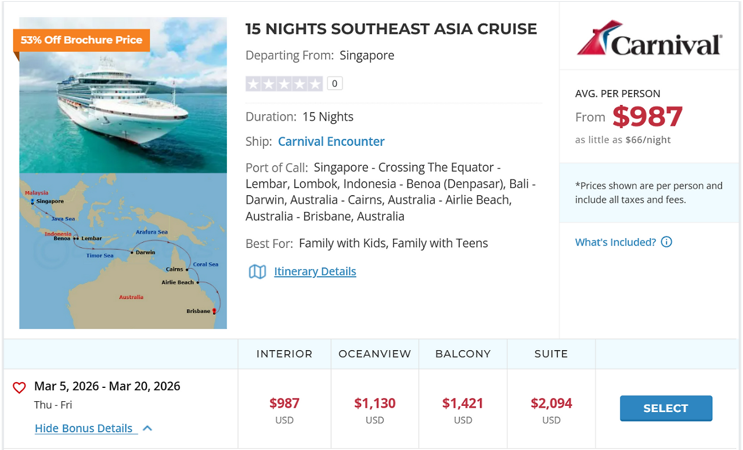
Task: Open the Carnival Encounter ship link
Action: pyautogui.click(x=331, y=142)
